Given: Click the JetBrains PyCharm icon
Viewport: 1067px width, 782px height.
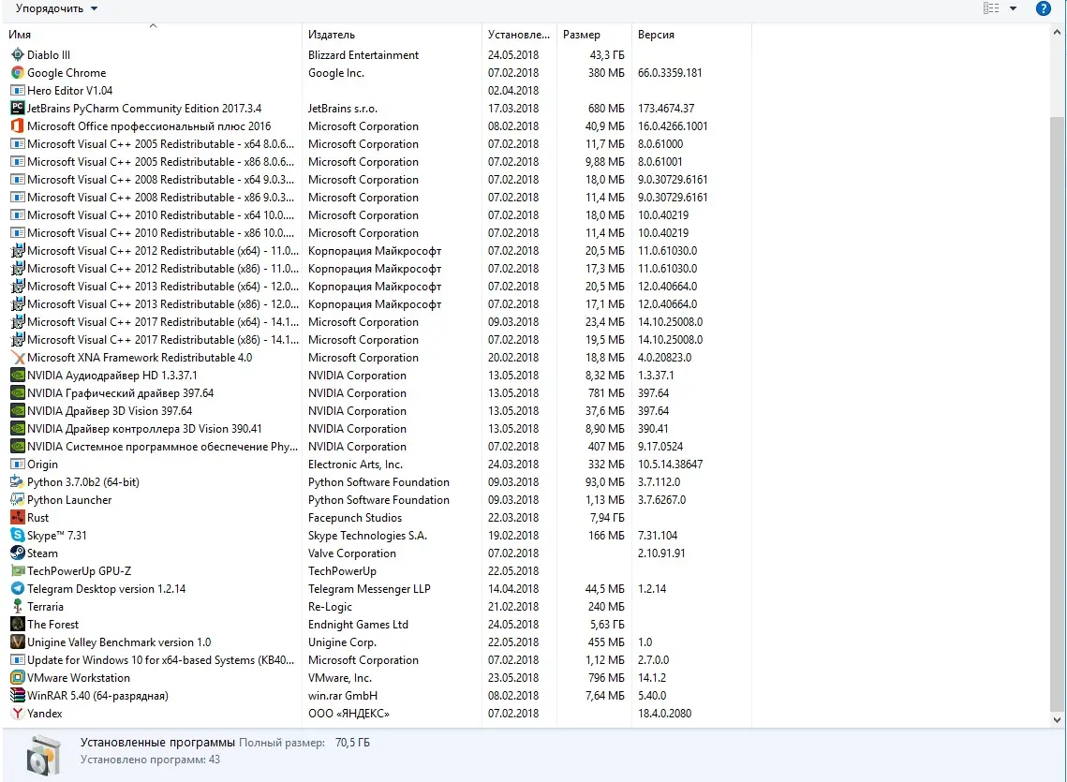Looking at the screenshot, I should [18, 109].
